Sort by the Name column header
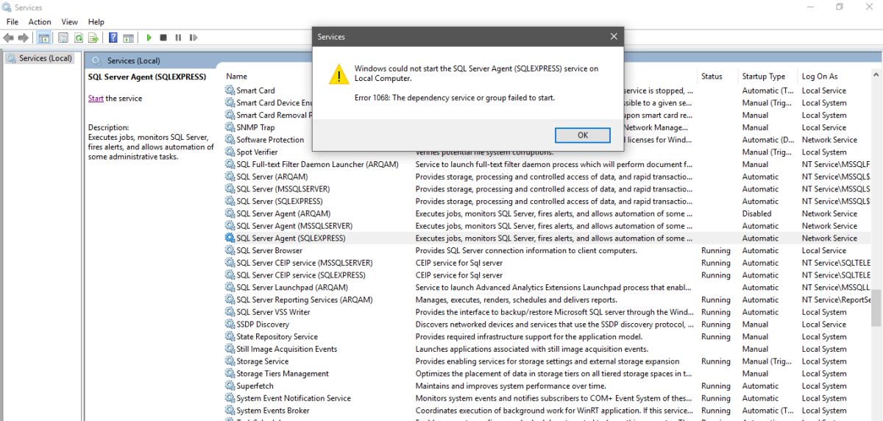883x421 pixels. (237, 77)
